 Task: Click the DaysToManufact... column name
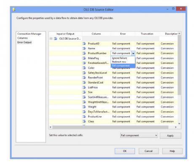[x=99, y=112]
